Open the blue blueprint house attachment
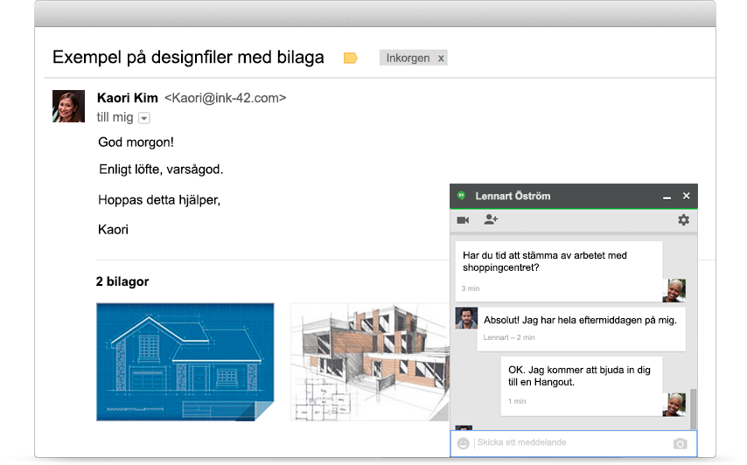The width and height of the screenshot is (747, 465). [185, 362]
